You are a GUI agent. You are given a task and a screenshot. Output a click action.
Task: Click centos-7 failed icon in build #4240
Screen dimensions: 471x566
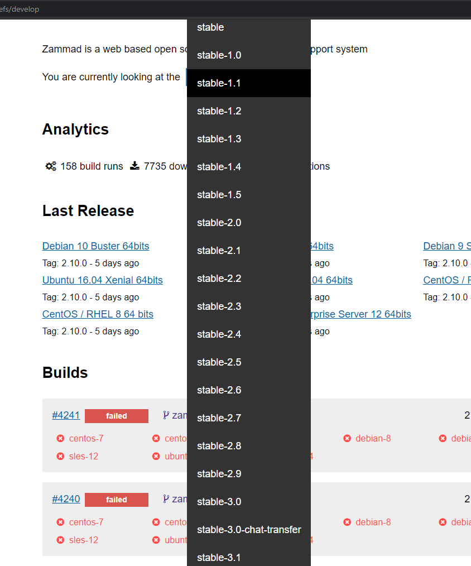(x=60, y=522)
